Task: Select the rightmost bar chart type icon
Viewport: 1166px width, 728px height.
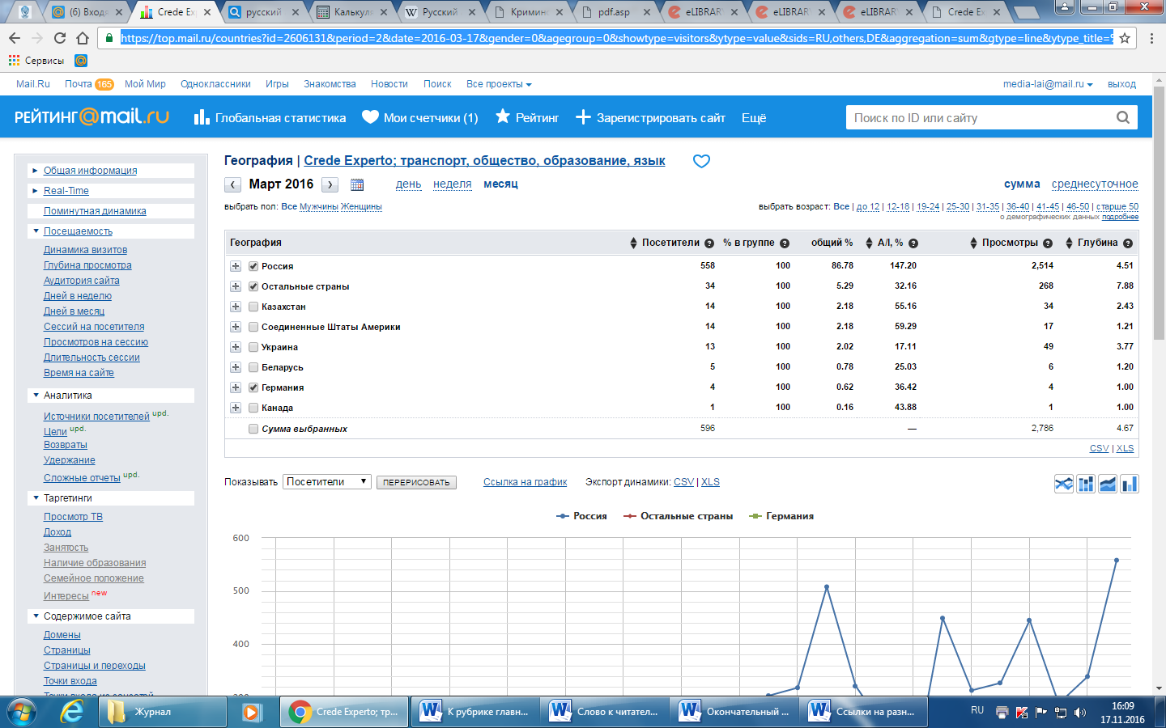Action: click(1130, 484)
